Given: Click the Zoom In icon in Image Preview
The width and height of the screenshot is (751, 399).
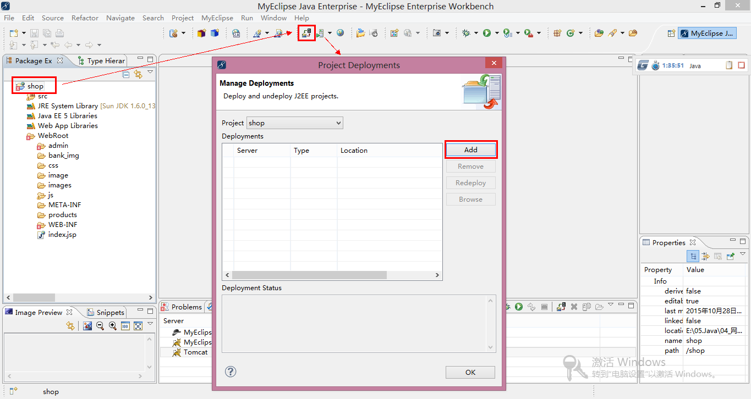Looking at the screenshot, I should click(x=113, y=326).
